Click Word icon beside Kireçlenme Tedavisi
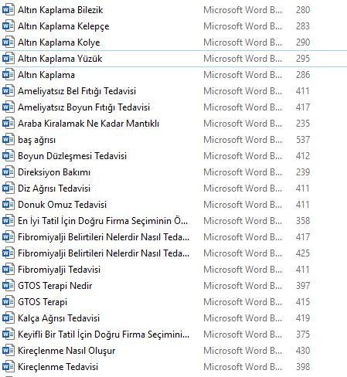The height and width of the screenshot is (377, 347). tap(8, 367)
